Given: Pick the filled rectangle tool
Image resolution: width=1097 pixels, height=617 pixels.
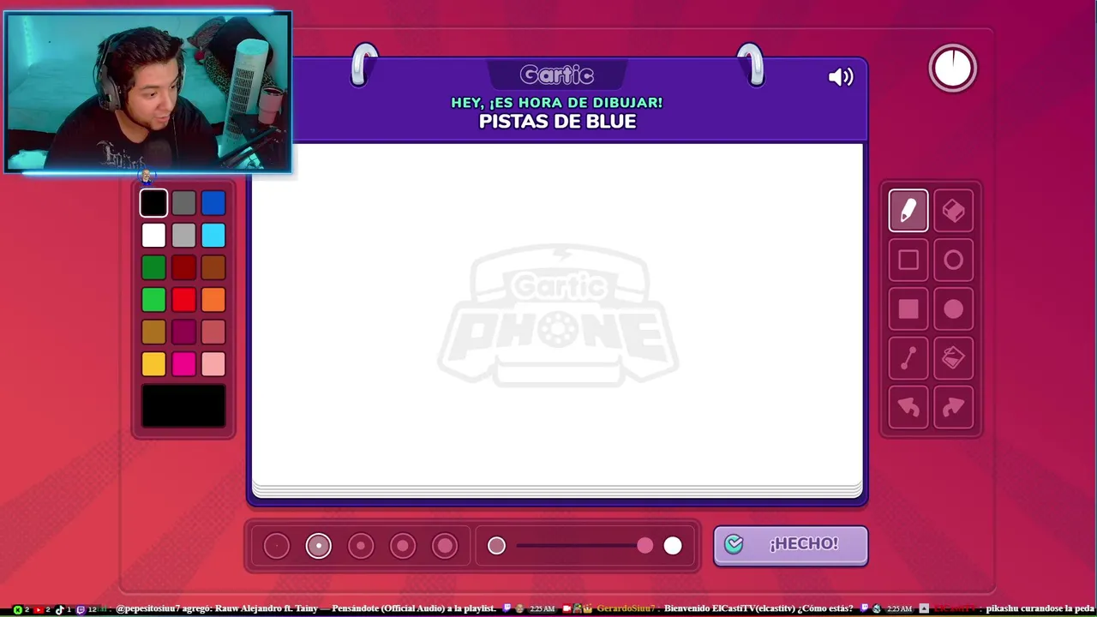Looking at the screenshot, I should (908, 309).
